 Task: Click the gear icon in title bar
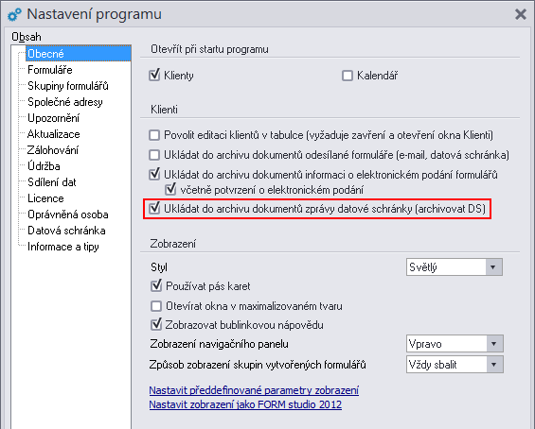(x=14, y=14)
